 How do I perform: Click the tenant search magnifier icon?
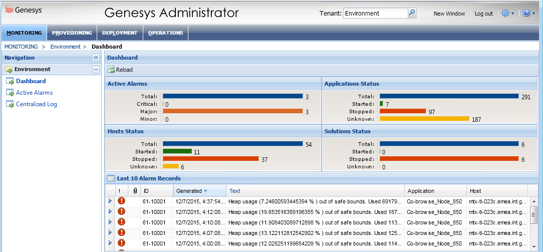tap(412, 13)
